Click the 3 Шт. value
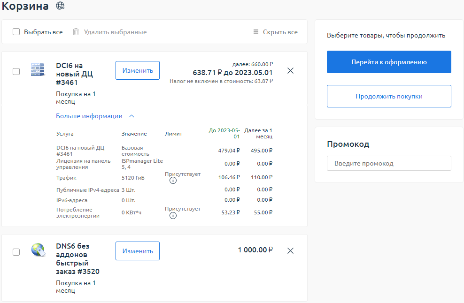464x303 pixels. [x=128, y=190]
